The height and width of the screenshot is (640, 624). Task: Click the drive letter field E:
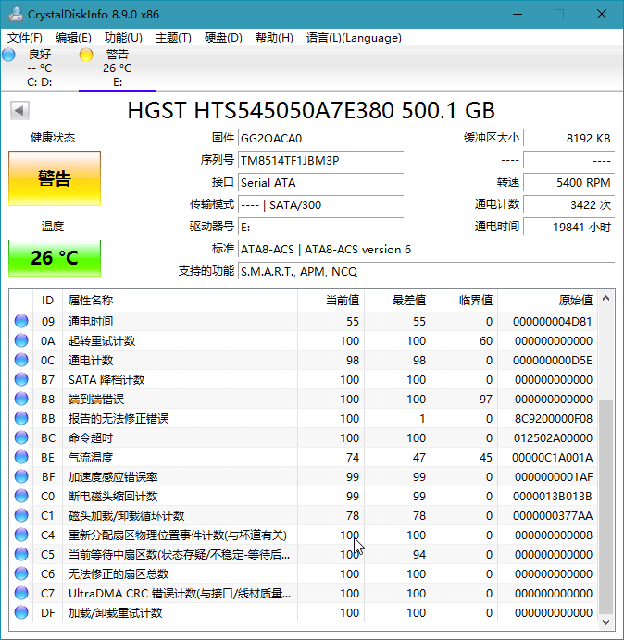tap(320, 227)
